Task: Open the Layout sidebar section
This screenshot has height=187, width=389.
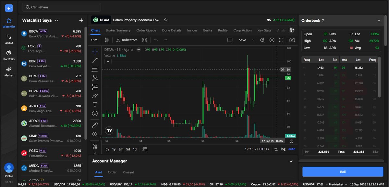Action: point(9,39)
